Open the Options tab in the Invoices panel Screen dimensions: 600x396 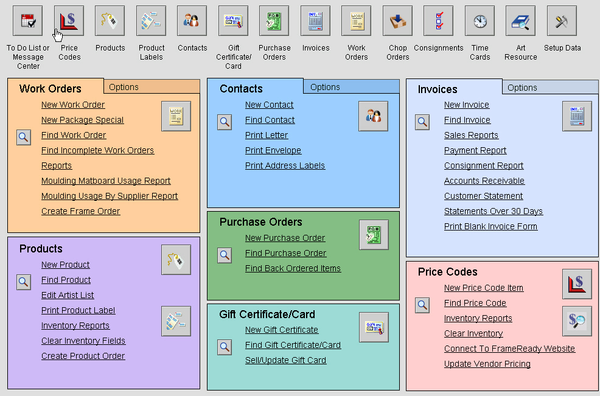click(x=522, y=88)
